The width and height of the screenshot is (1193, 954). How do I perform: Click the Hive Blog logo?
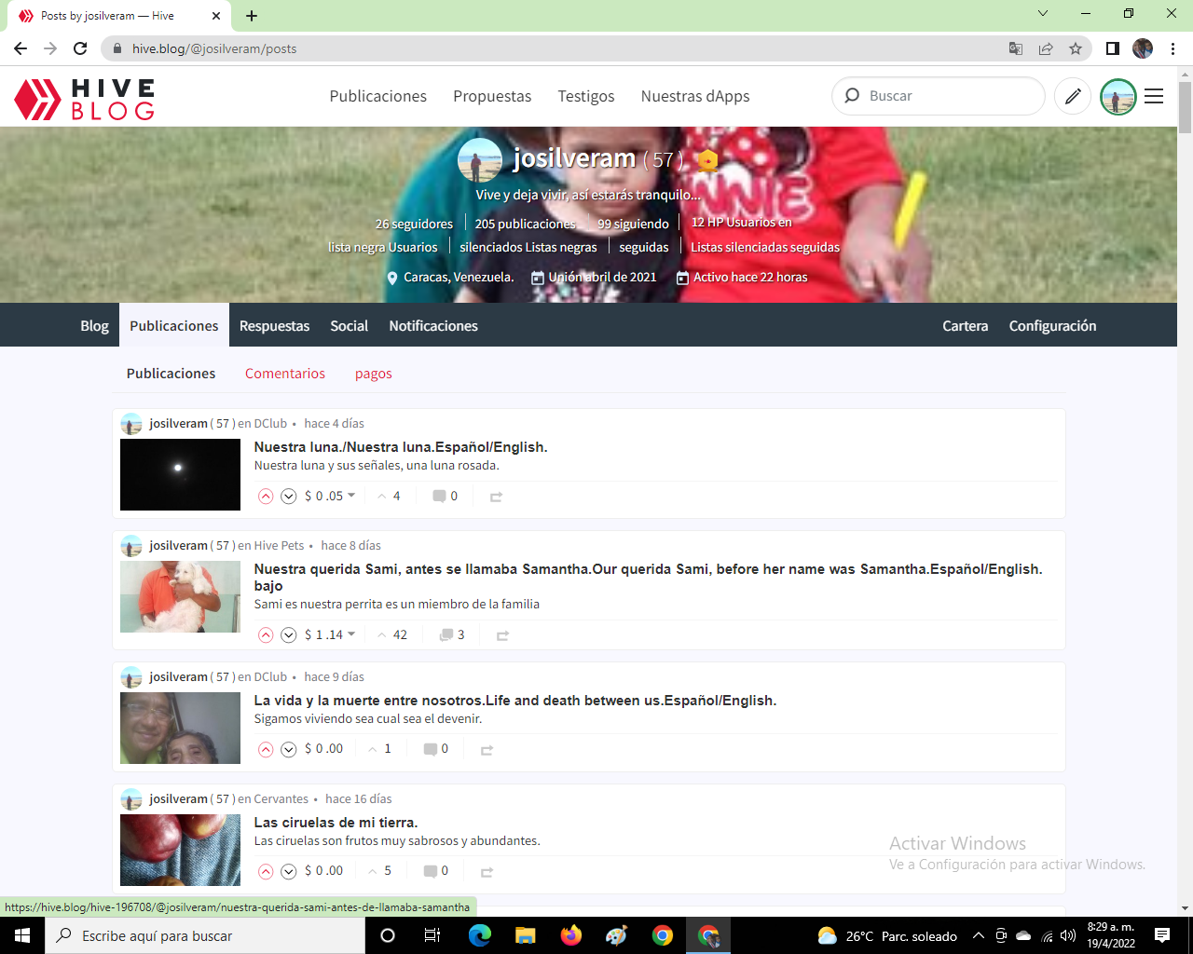(85, 99)
